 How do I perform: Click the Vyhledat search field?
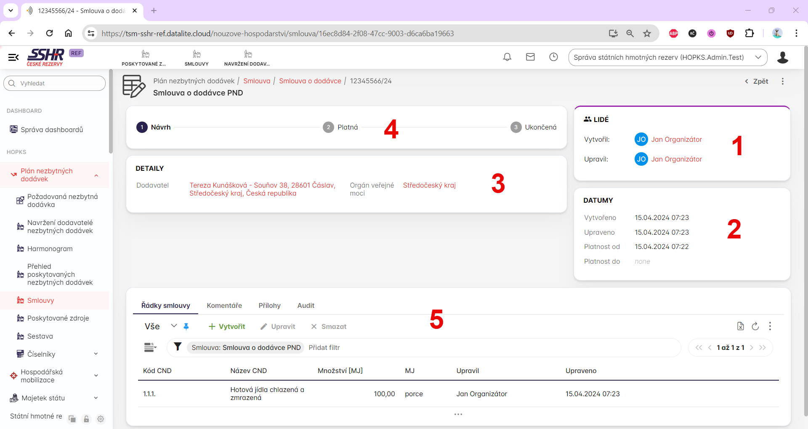(x=55, y=83)
